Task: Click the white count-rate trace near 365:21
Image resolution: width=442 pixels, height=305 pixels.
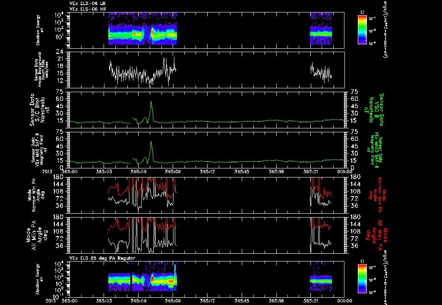Action: pos(321,73)
